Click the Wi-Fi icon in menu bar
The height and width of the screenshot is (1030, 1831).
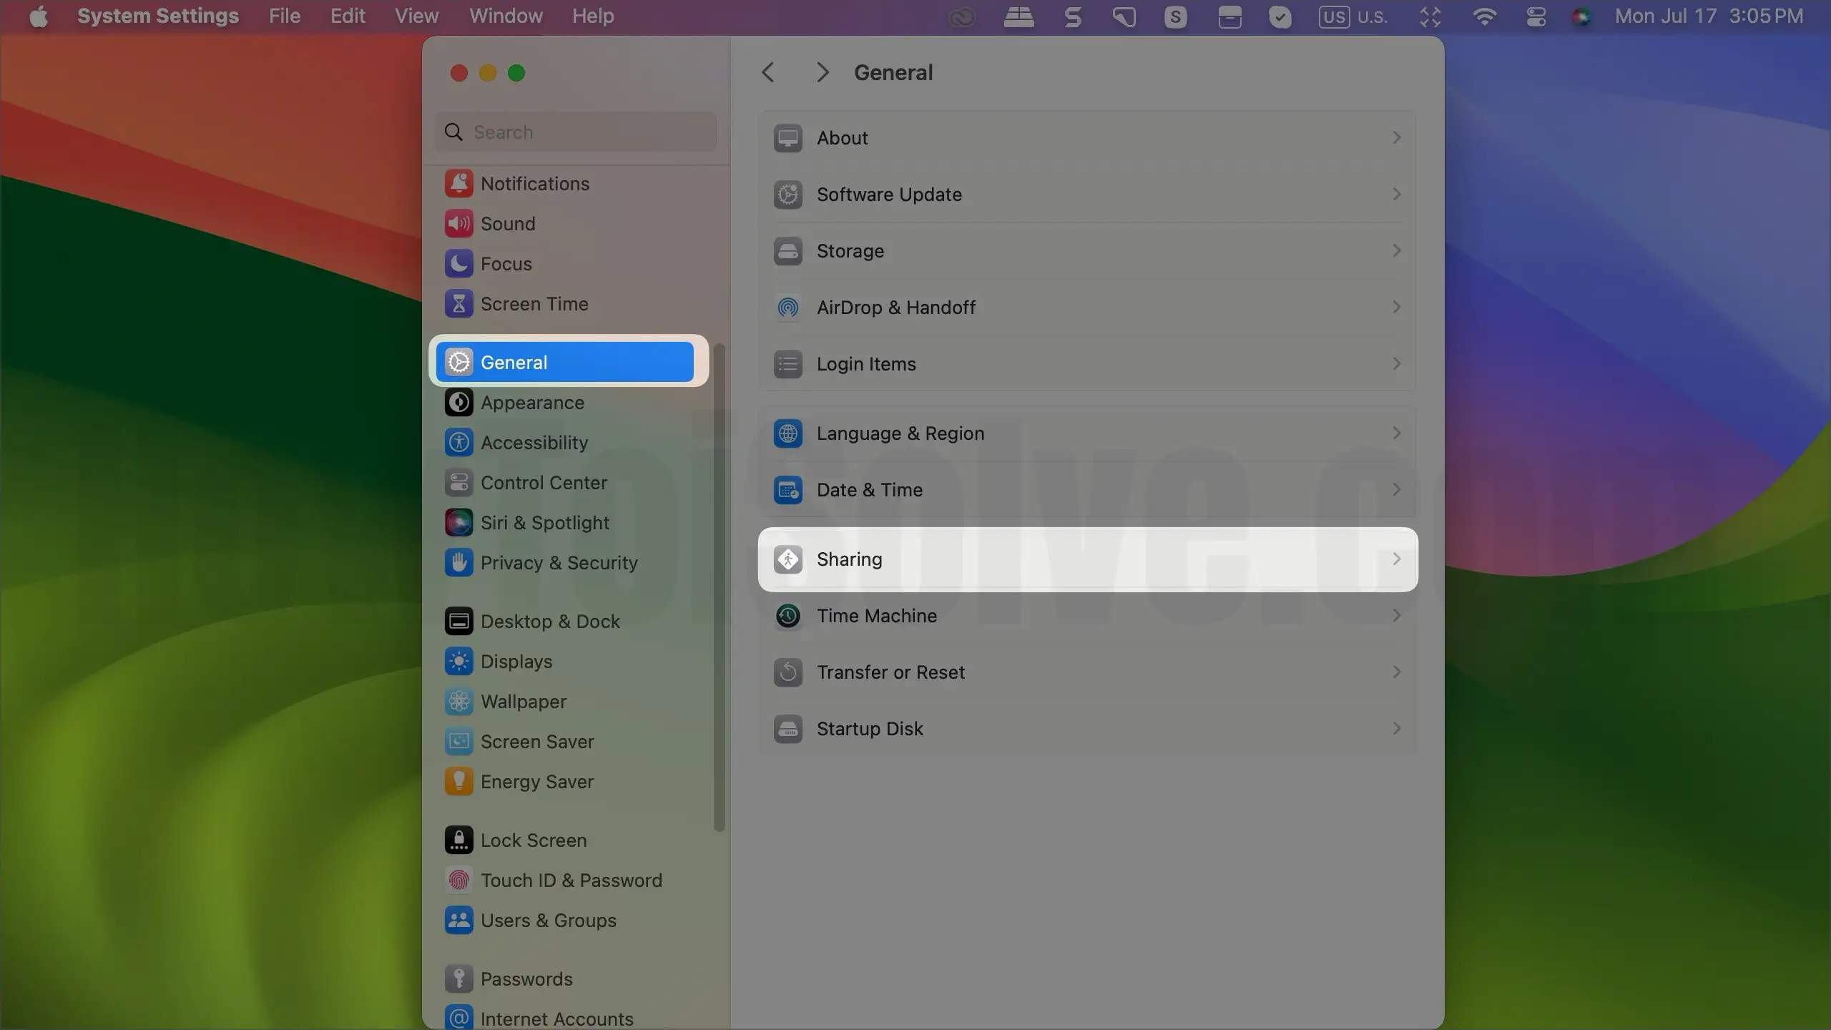coord(1485,16)
